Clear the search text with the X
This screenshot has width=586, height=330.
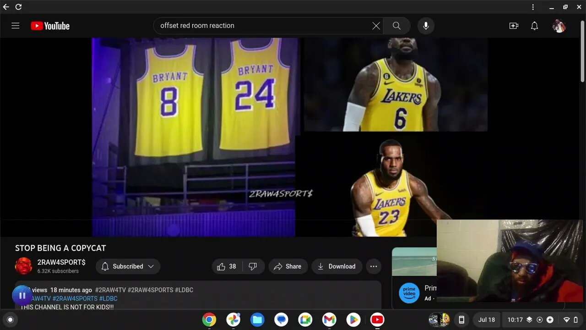point(376,26)
